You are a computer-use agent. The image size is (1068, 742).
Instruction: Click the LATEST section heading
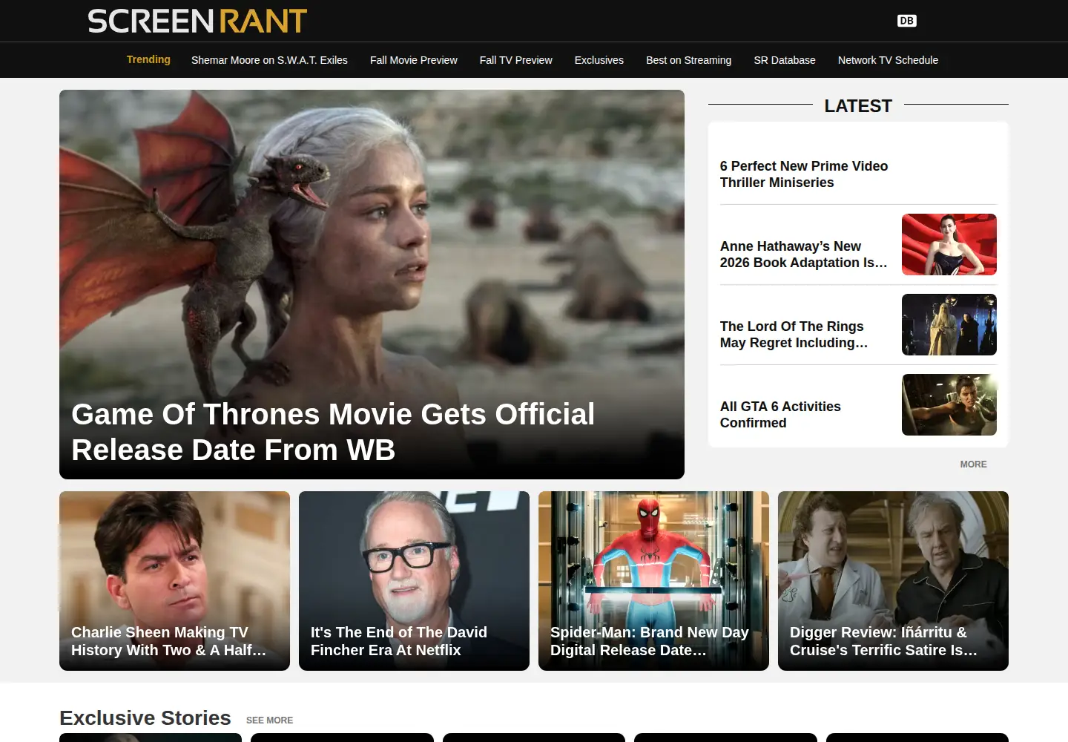click(858, 106)
